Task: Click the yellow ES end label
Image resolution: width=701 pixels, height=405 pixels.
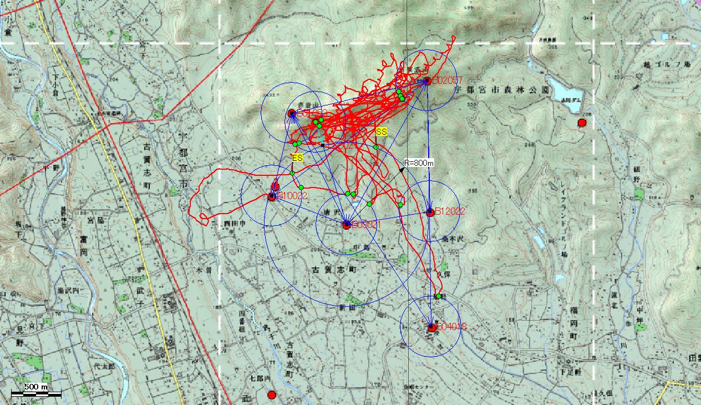Action: 297,158
